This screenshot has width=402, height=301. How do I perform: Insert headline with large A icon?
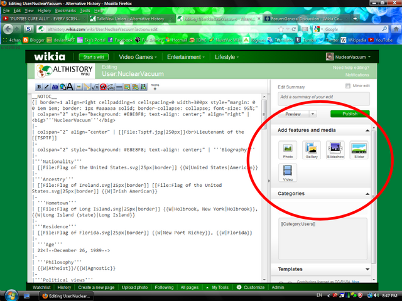pyautogui.click(x=70, y=87)
